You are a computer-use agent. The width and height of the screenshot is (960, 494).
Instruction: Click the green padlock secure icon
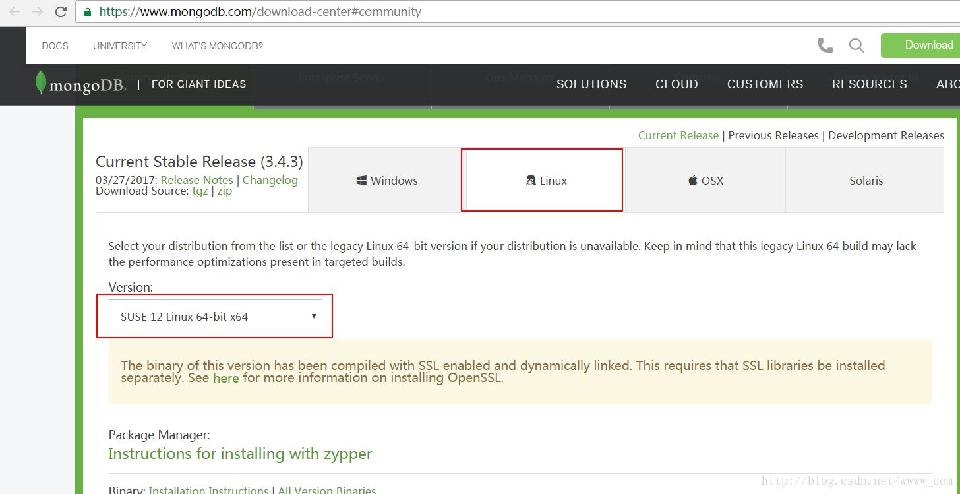(88, 12)
